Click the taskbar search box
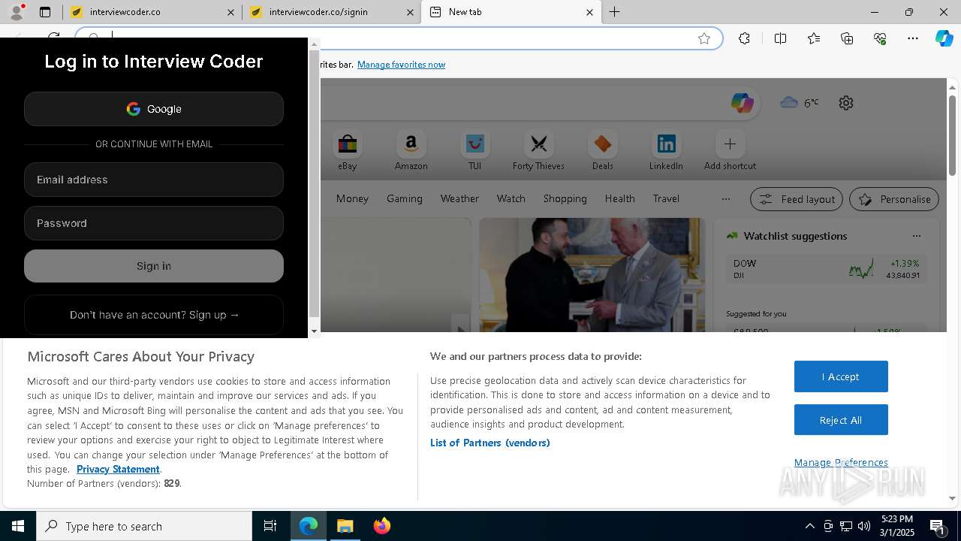 (x=144, y=526)
